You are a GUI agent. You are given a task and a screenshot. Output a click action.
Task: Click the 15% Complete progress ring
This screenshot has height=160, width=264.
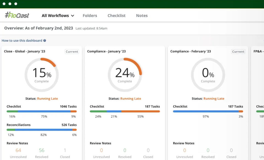coord(42,75)
